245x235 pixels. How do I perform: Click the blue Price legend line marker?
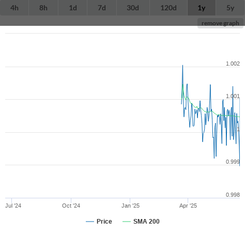point(90,222)
